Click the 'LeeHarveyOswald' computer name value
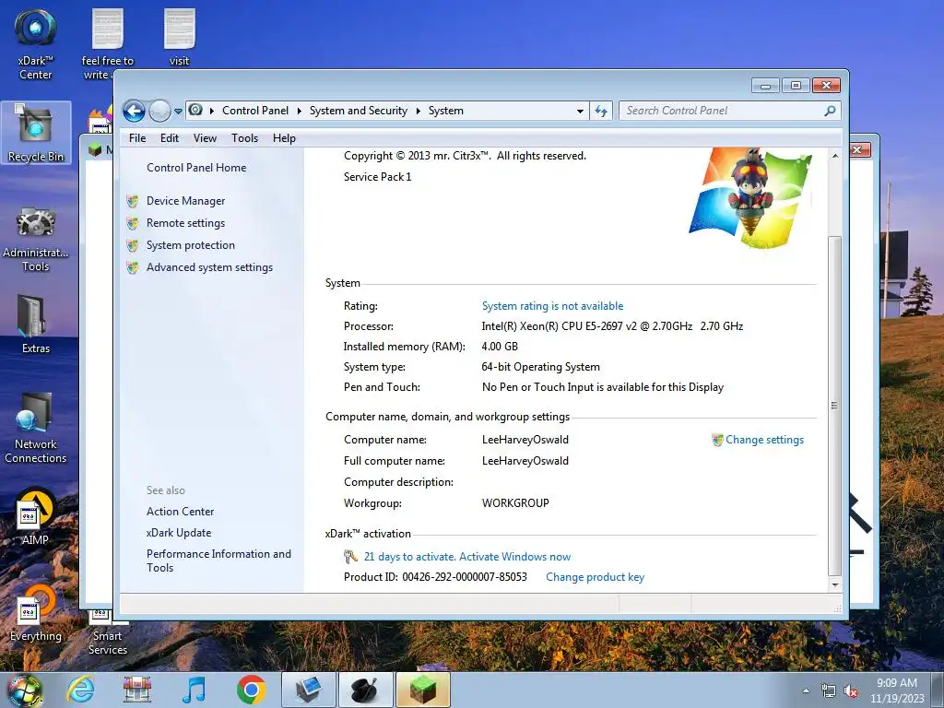This screenshot has height=708, width=944. click(x=525, y=440)
